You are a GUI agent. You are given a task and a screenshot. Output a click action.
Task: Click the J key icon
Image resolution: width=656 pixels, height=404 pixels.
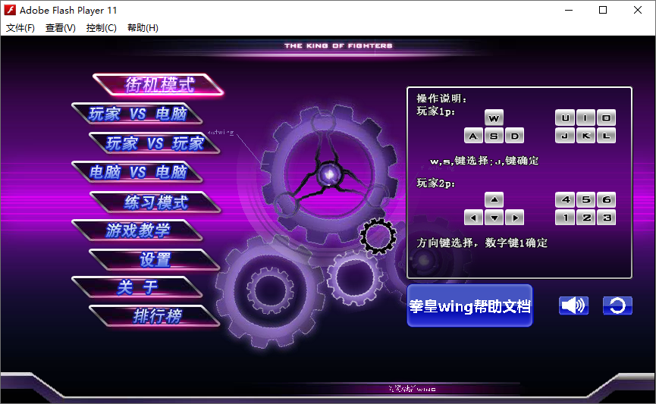[565, 136]
